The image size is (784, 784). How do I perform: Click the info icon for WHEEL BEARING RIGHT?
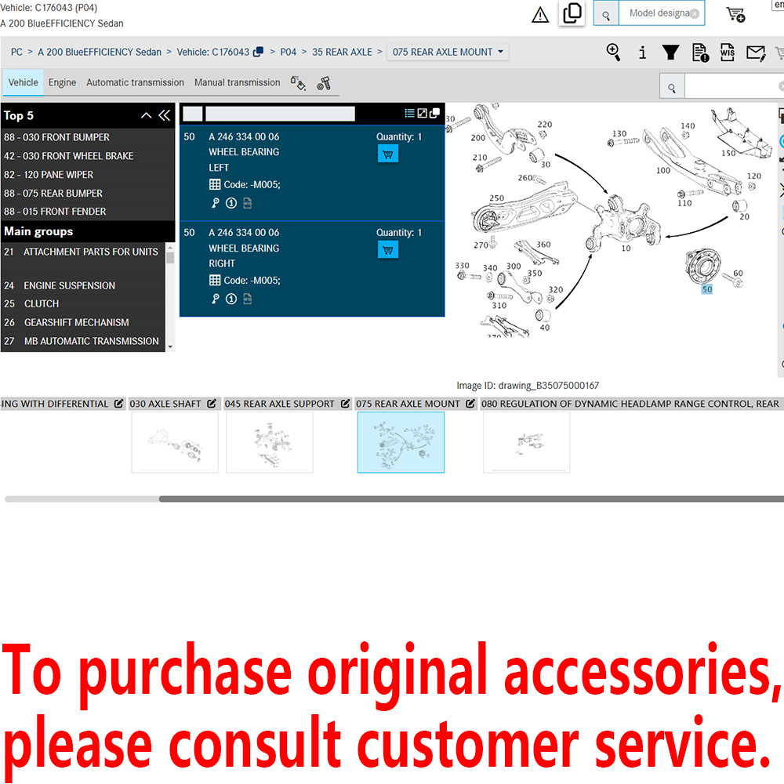pyautogui.click(x=231, y=299)
